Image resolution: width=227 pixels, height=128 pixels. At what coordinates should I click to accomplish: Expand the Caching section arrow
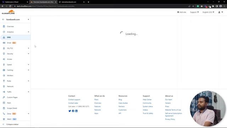28,70
